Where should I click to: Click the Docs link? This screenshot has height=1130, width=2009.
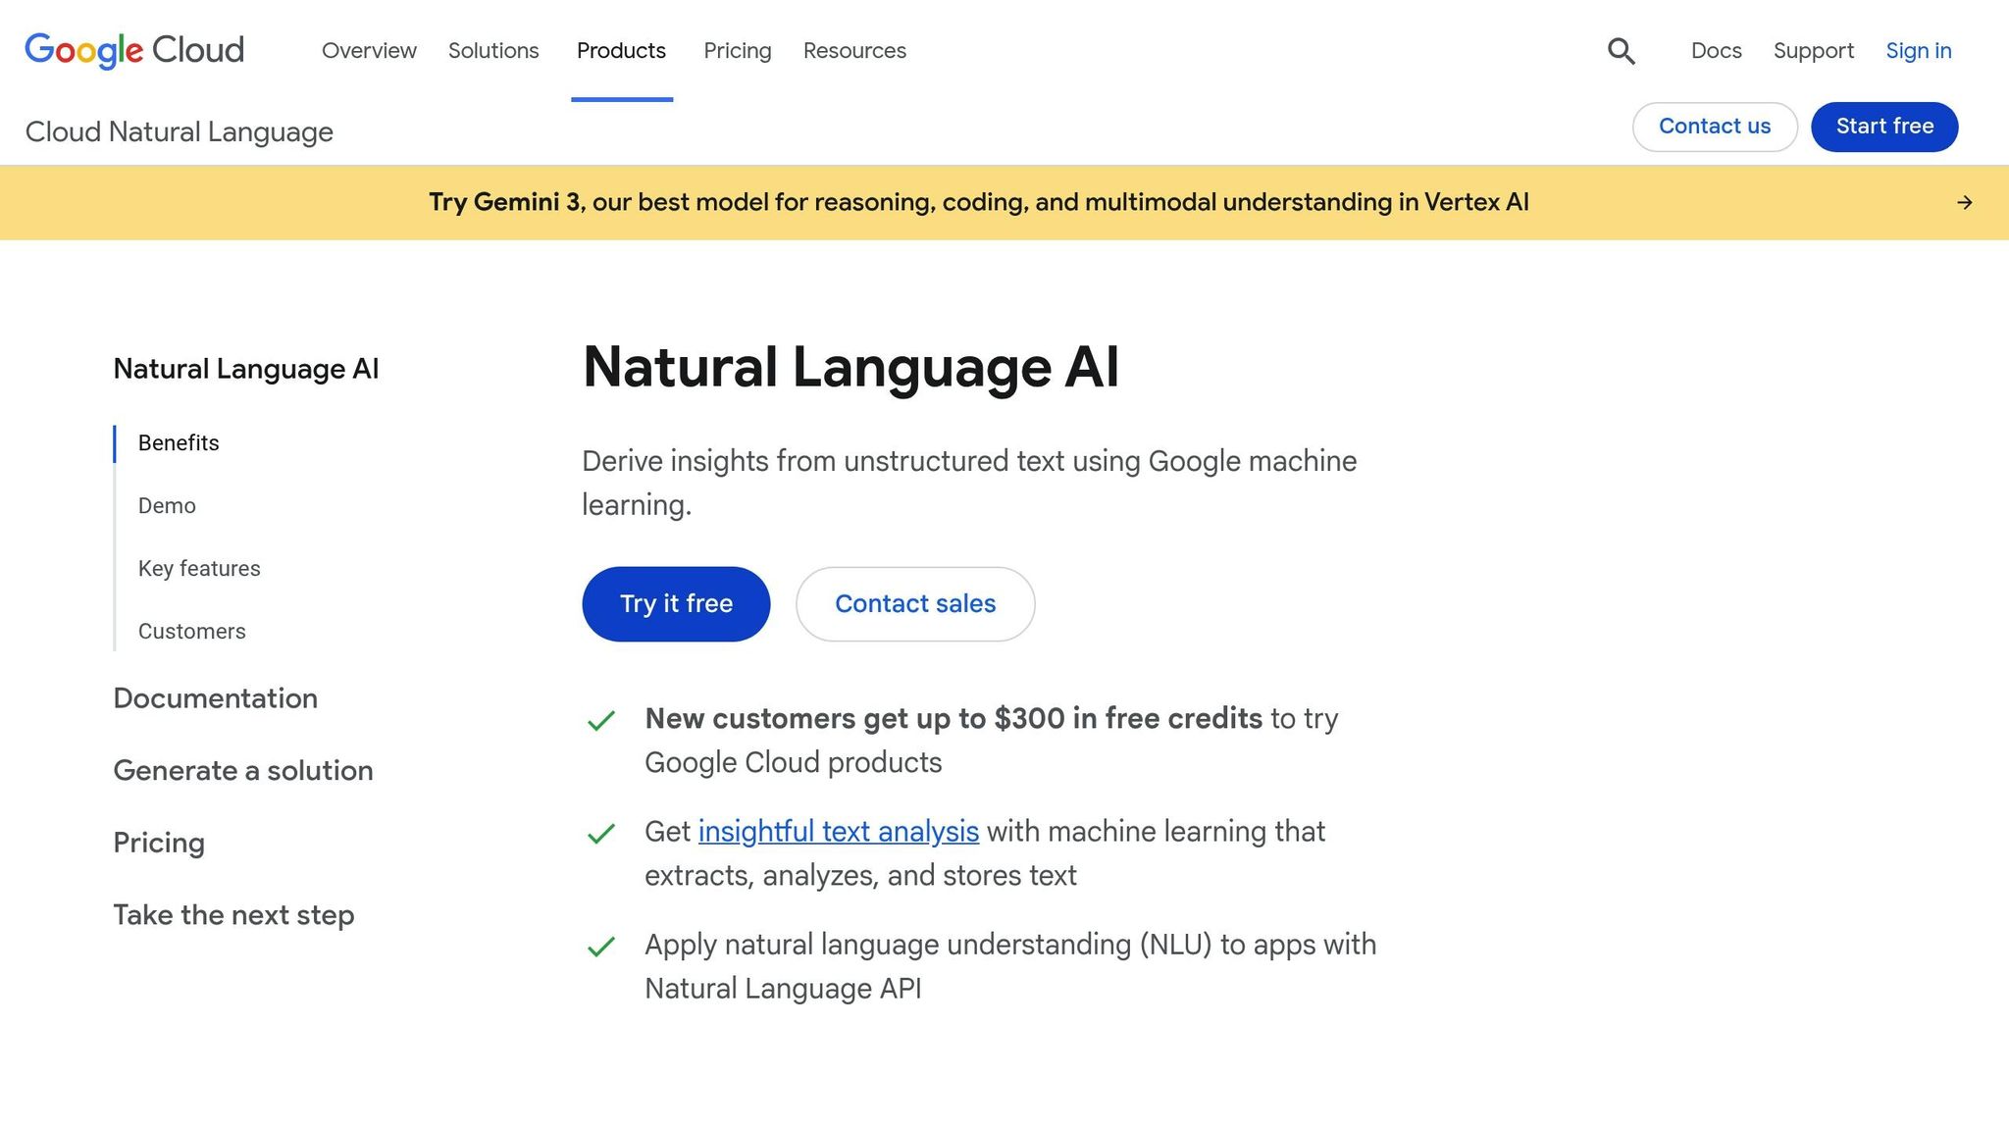[1716, 50]
